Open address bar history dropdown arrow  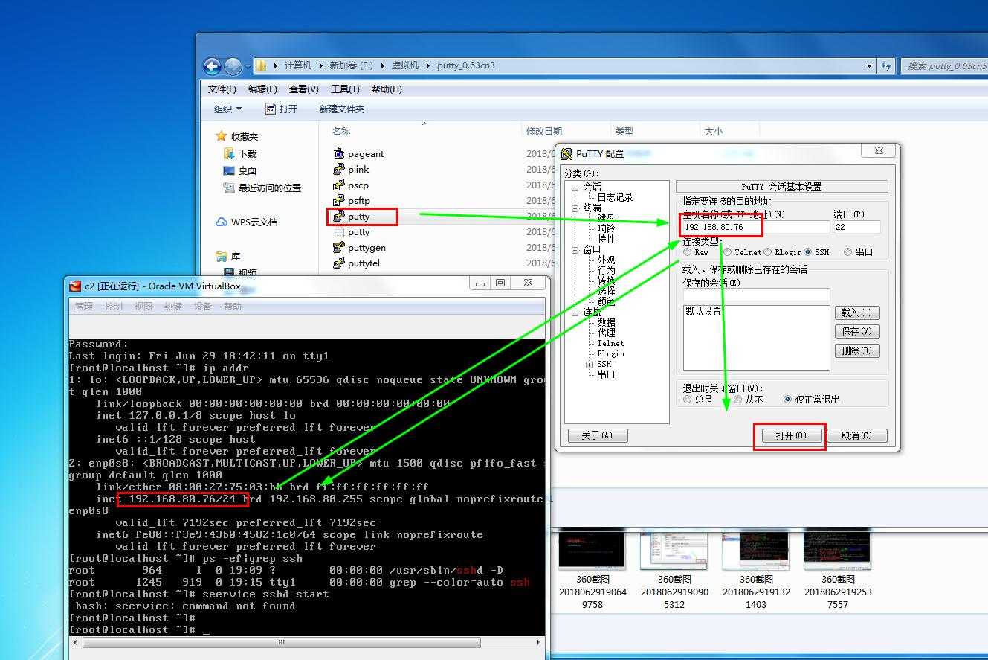[870, 65]
